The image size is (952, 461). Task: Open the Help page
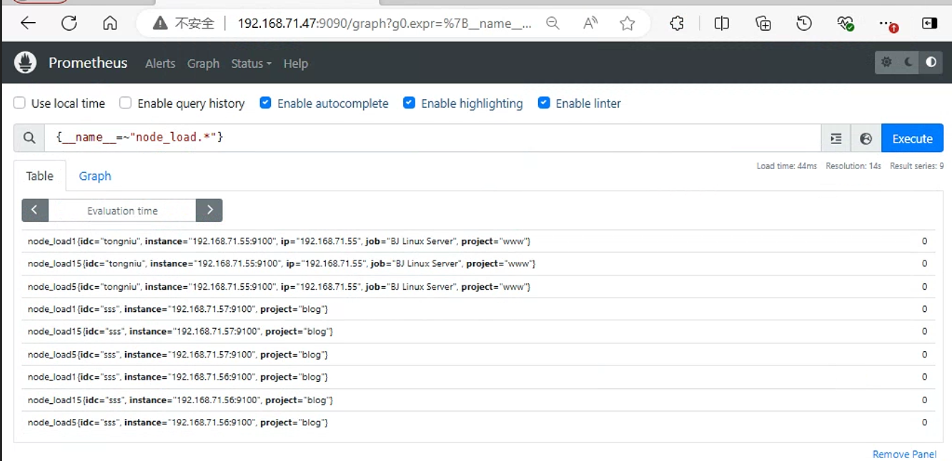(295, 64)
